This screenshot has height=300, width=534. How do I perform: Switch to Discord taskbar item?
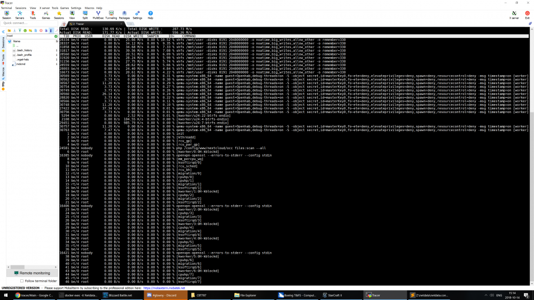pos(166,295)
